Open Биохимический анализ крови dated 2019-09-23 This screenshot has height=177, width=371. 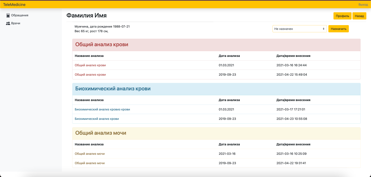tap(97, 119)
